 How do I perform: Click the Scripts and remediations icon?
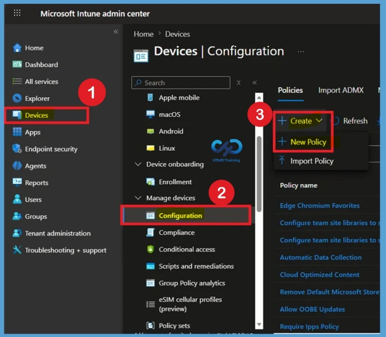click(x=150, y=266)
